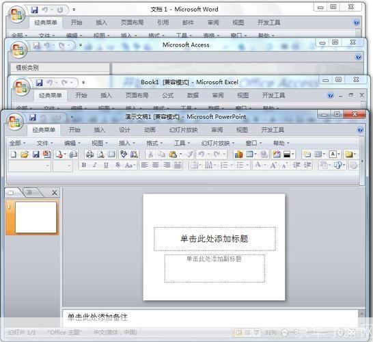Click the Office Button in the Excel window
The image size is (373, 342).
pyautogui.click(x=21, y=86)
